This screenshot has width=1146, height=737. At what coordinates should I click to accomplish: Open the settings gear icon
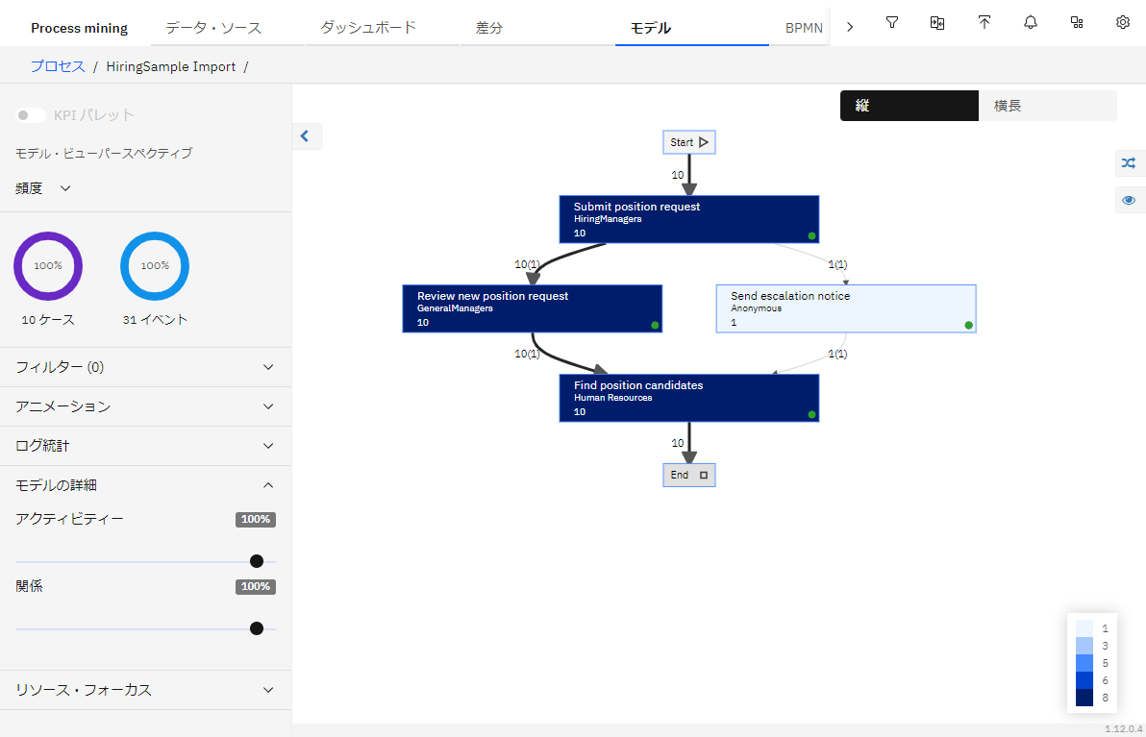[x=1123, y=23]
